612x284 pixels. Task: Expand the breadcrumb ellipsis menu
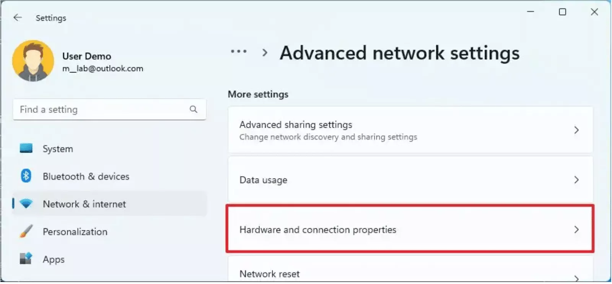coord(239,52)
